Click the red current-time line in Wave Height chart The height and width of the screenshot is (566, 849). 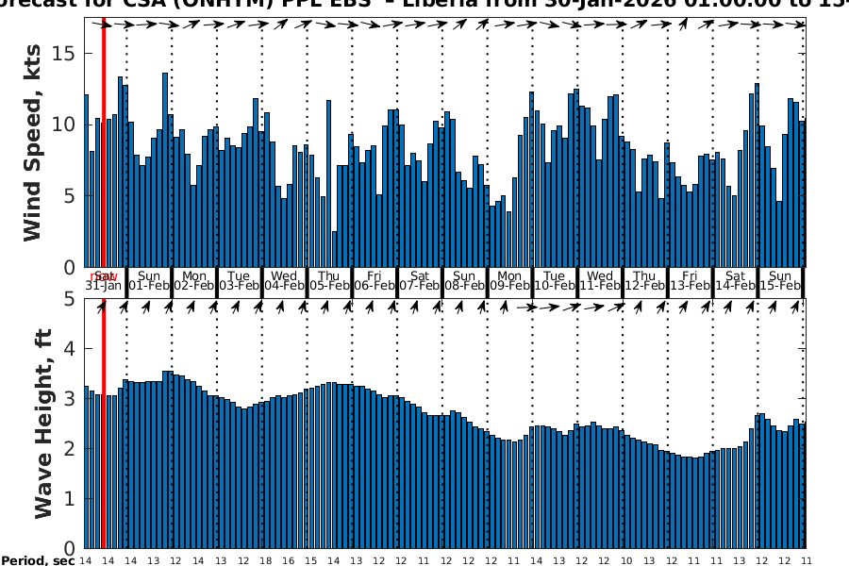tap(103, 424)
